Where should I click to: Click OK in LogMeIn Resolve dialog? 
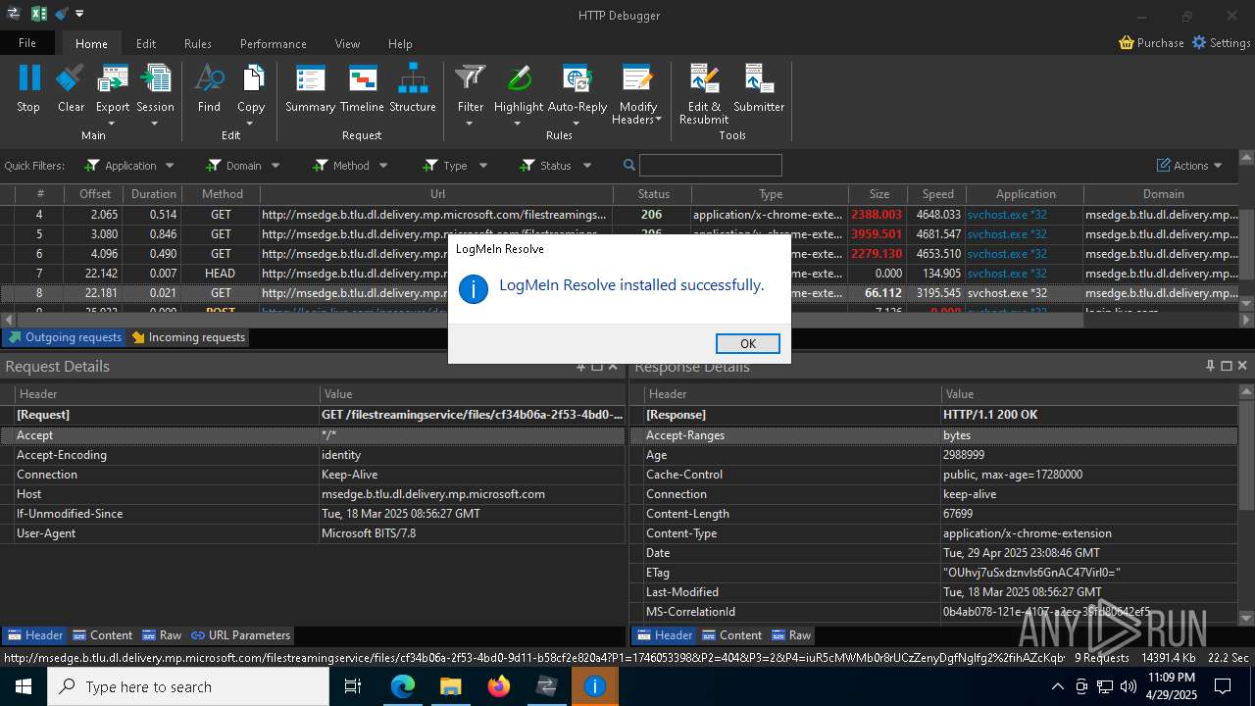point(748,343)
